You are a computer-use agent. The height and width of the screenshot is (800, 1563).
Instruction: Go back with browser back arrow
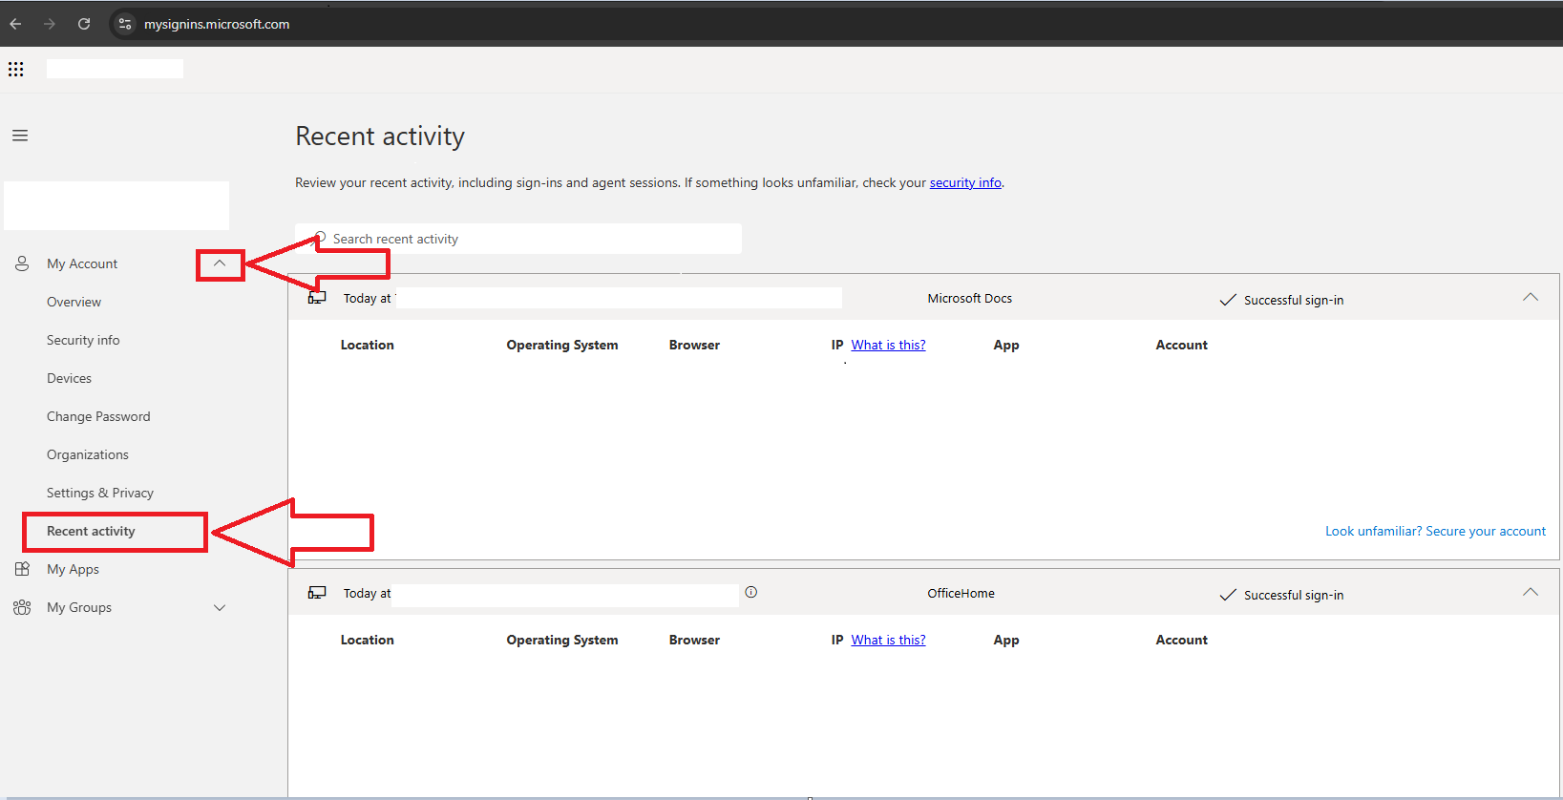click(16, 24)
